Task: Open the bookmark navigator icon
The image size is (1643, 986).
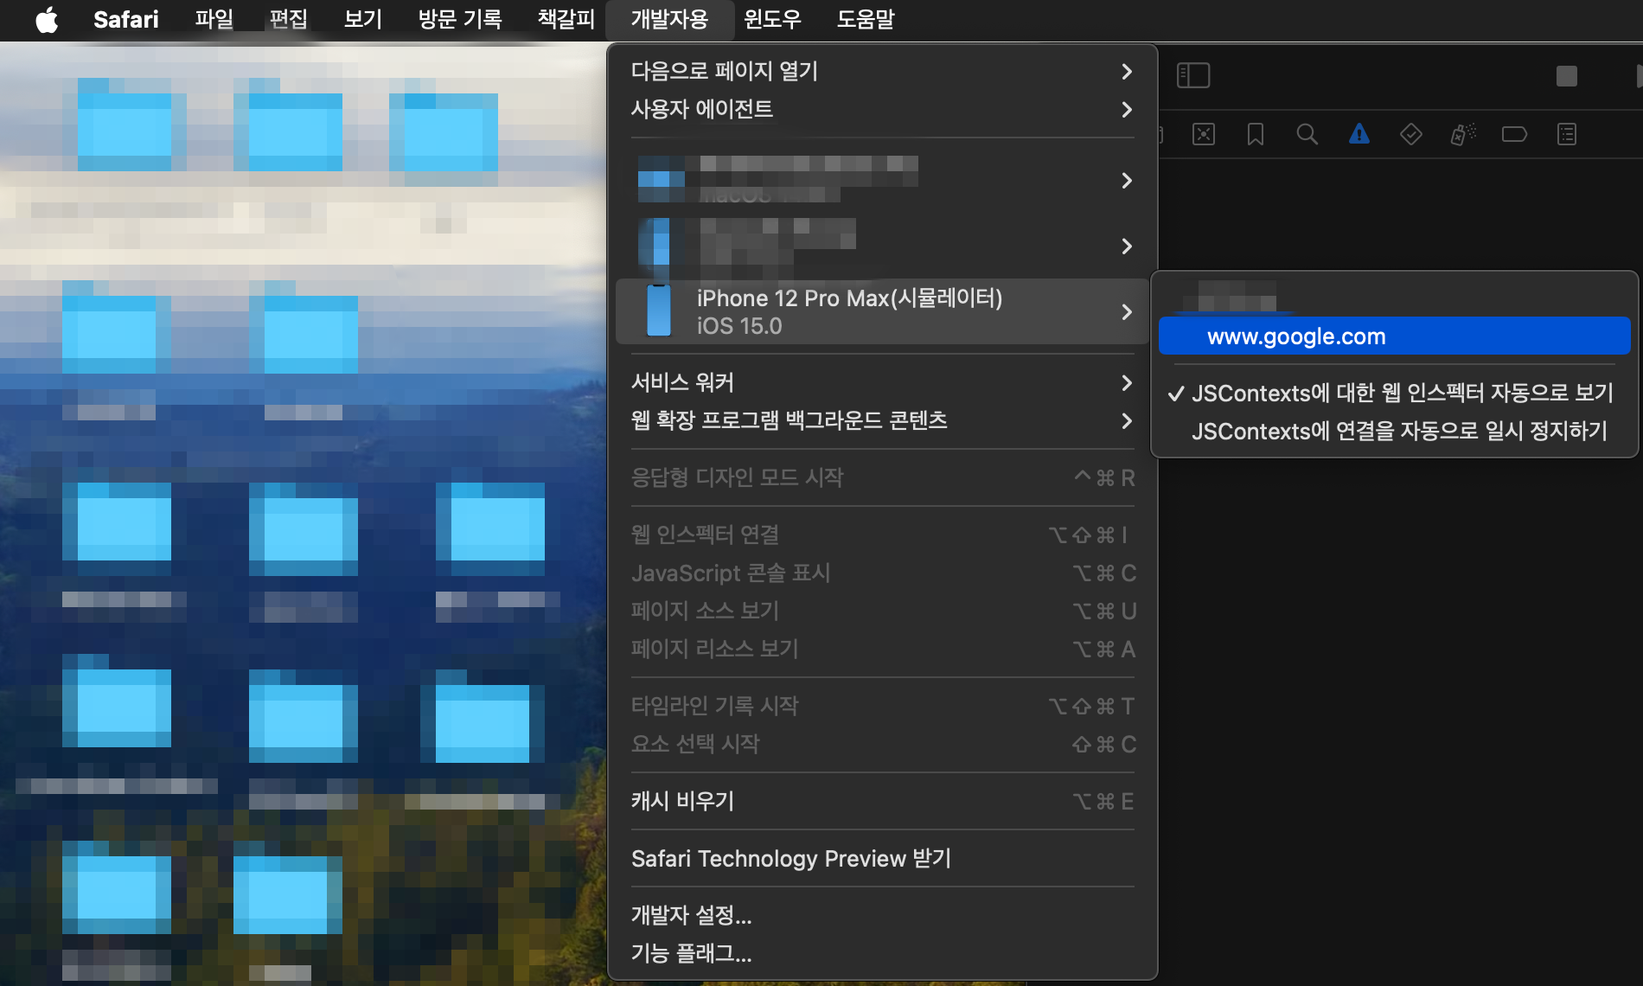Action: pyautogui.click(x=1256, y=134)
